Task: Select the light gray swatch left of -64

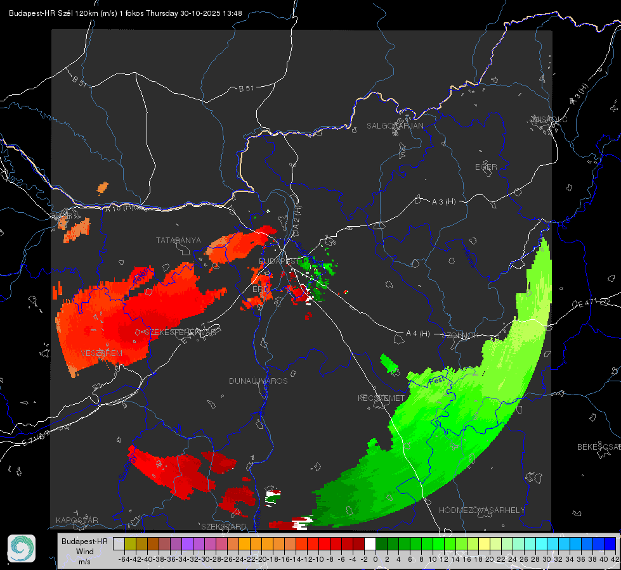Action: tap(119, 543)
